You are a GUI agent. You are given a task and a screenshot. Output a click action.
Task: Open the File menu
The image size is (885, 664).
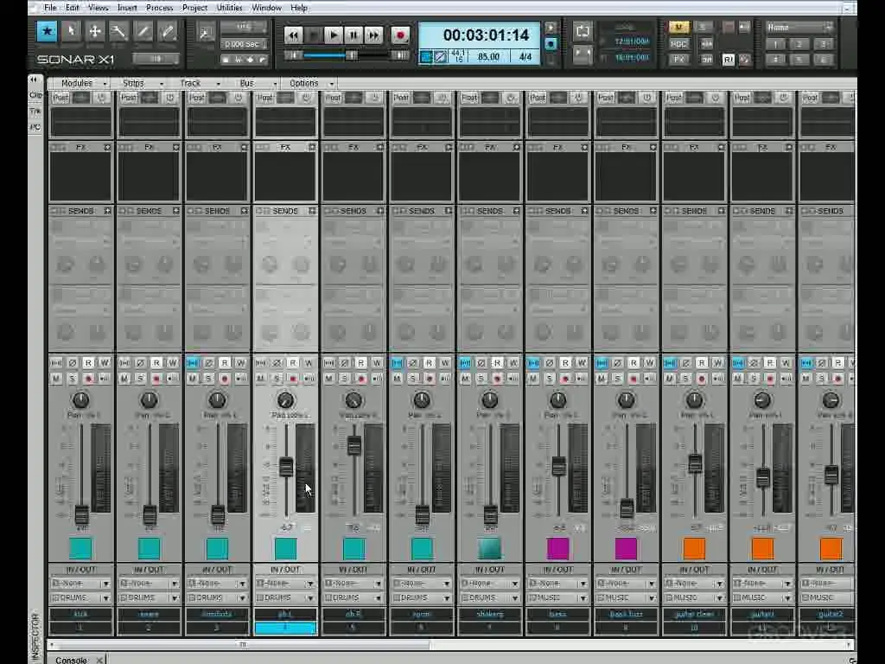pos(50,8)
